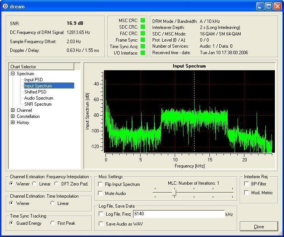
Task: Collapse the Spectrum tree node
Action: point(13,74)
